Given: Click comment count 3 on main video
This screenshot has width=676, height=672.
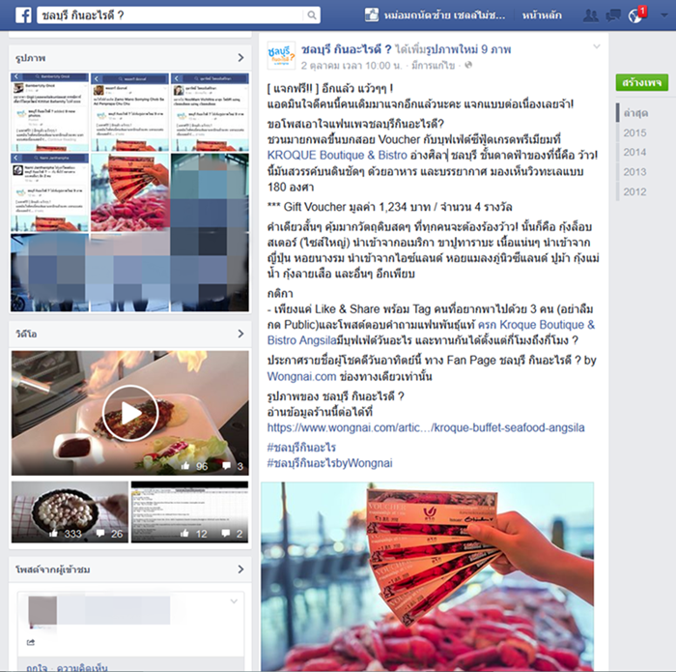Looking at the screenshot, I should pos(233,466).
